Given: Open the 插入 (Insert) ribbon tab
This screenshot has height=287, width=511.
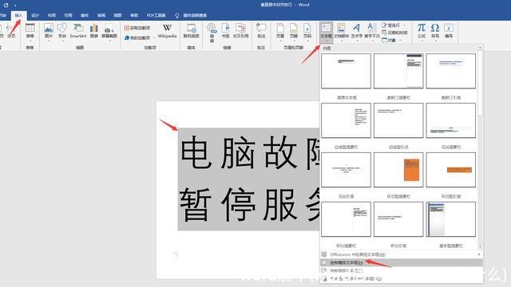Looking at the screenshot, I should click(18, 15).
